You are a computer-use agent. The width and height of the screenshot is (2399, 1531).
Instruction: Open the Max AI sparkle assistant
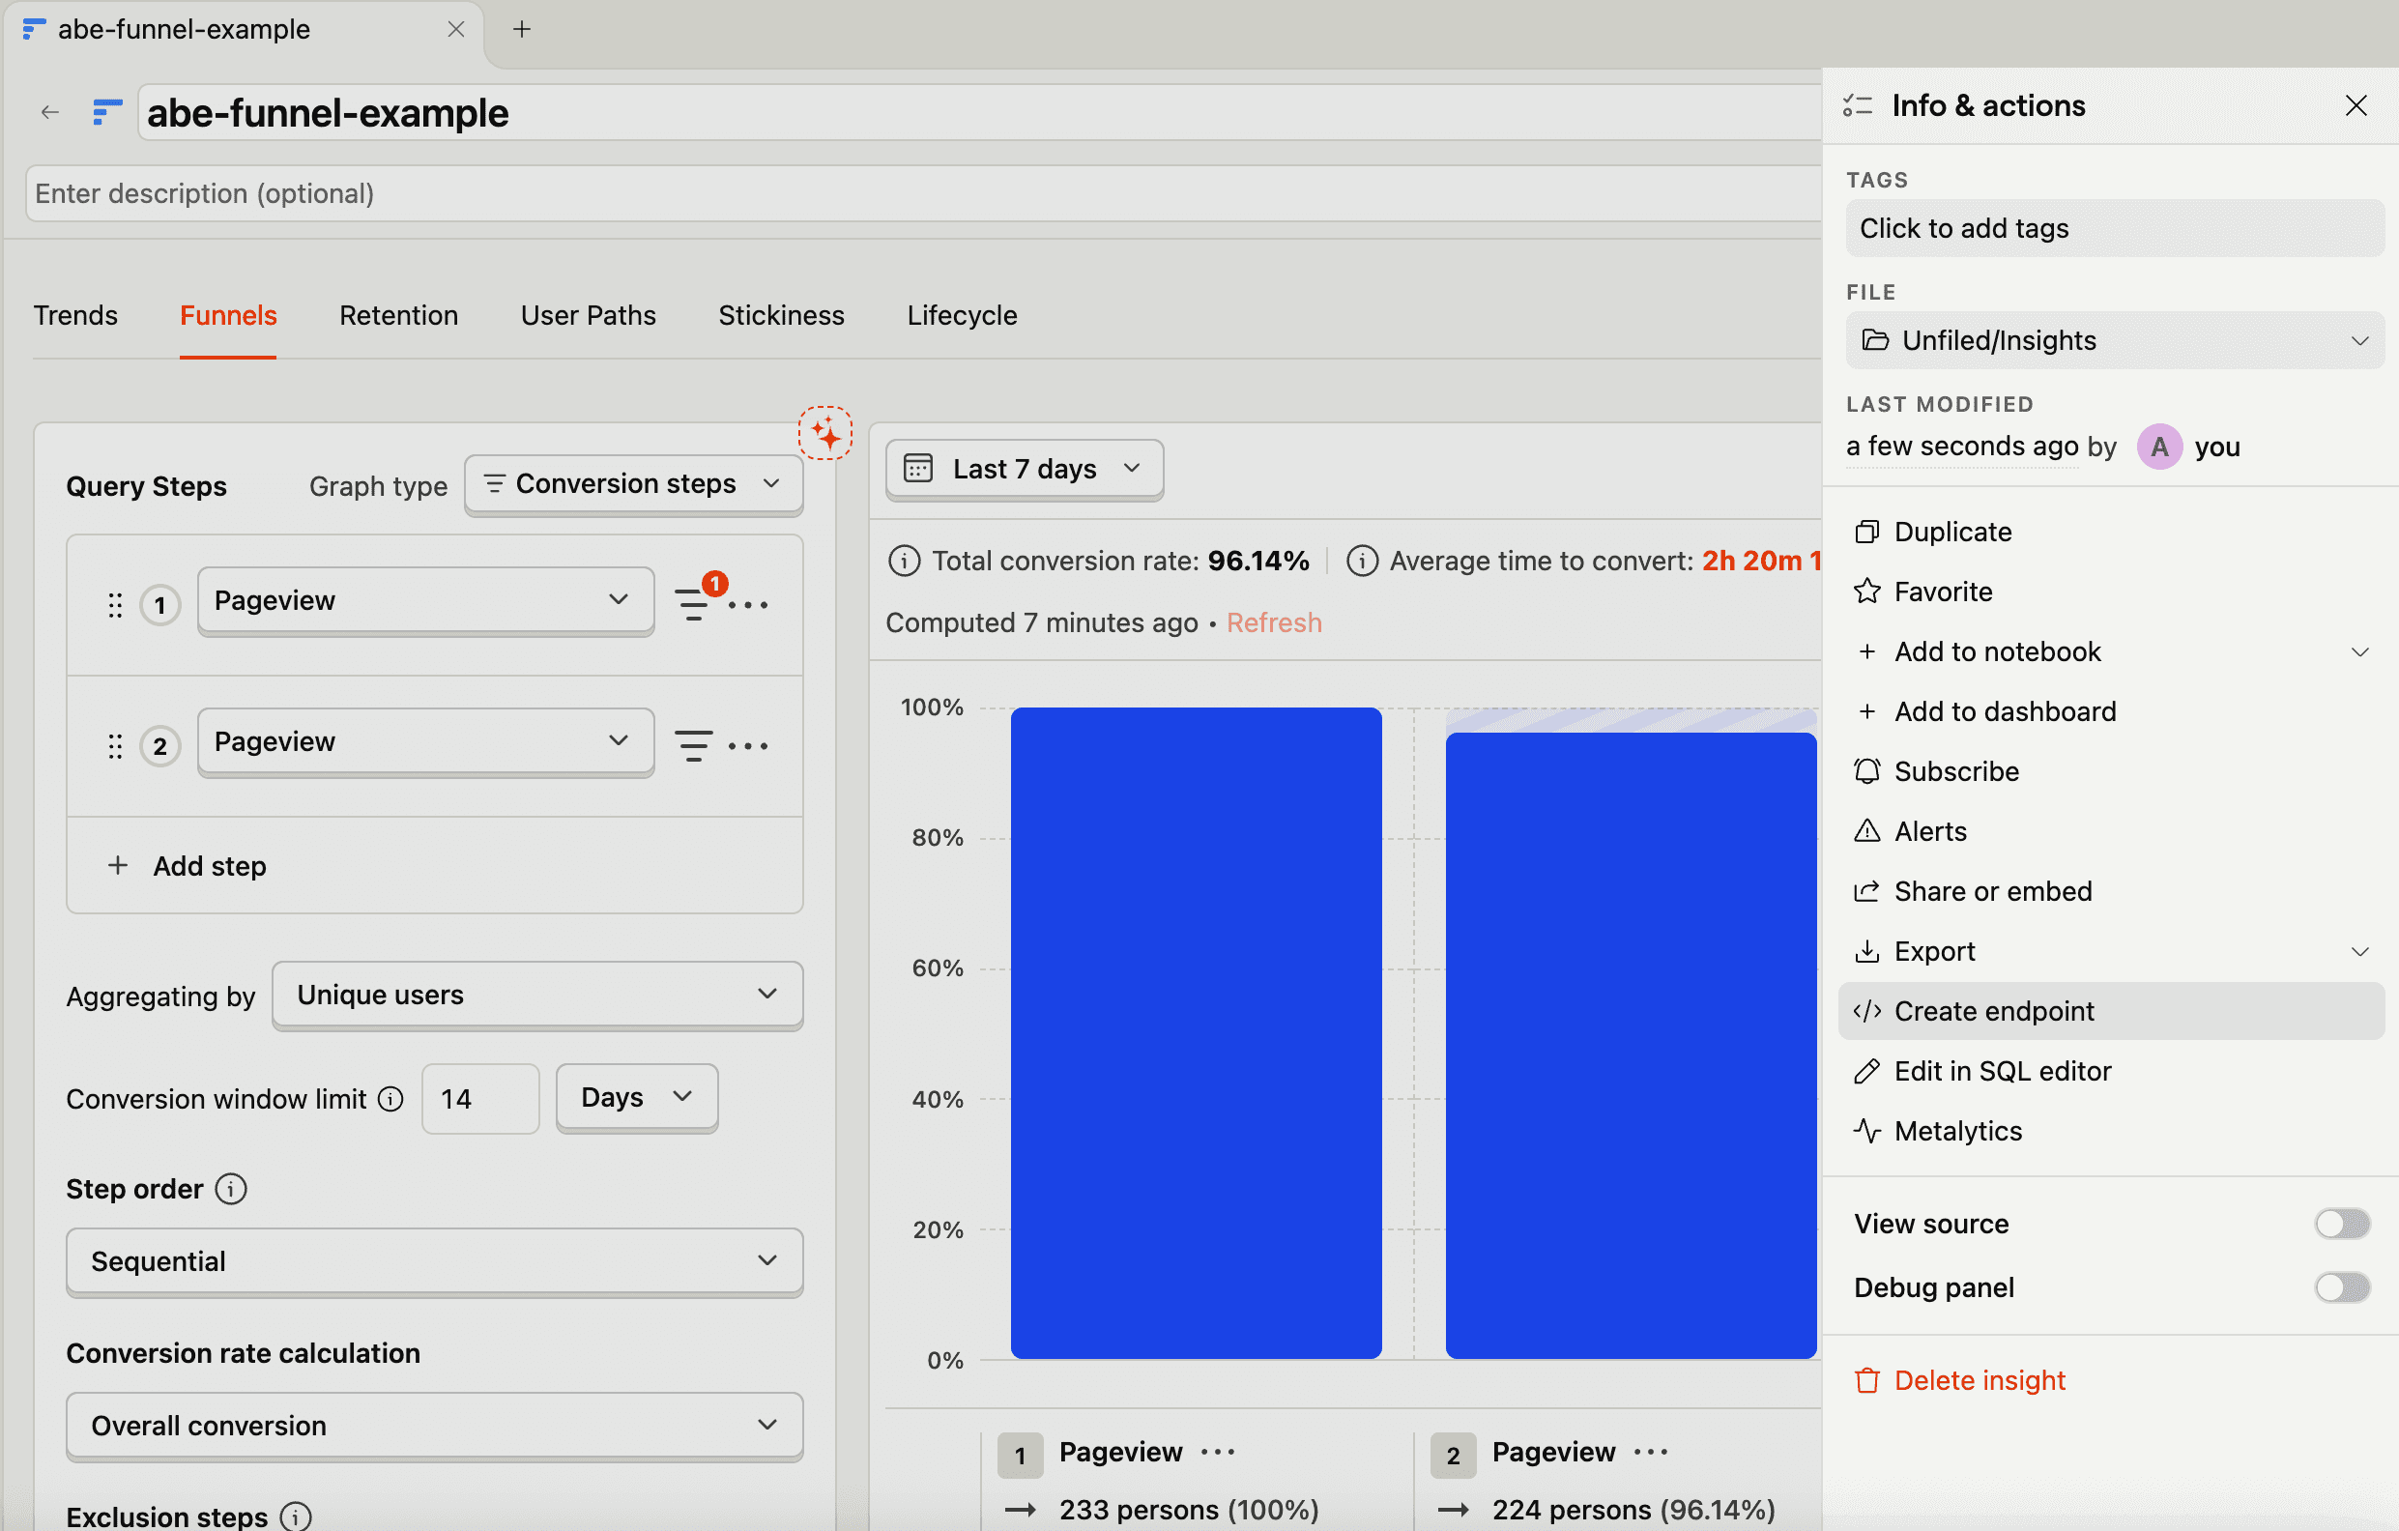point(824,433)
